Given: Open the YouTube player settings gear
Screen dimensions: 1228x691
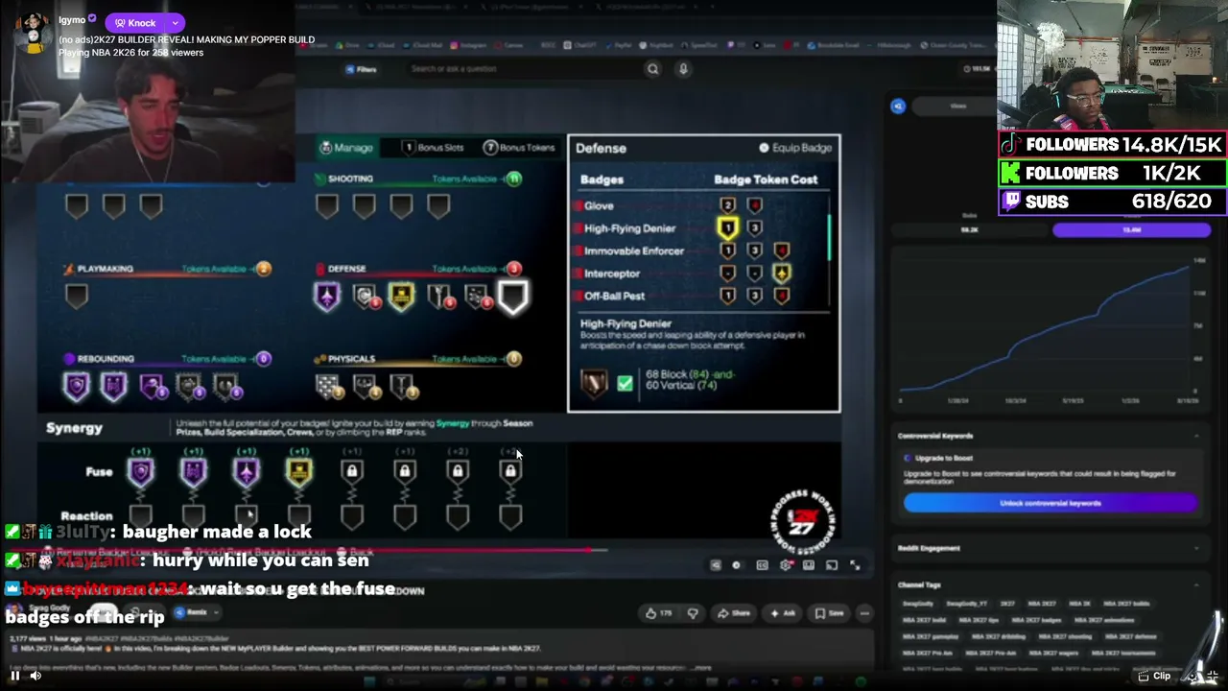Looking at the screenshot, I should (x=786, y=565).
